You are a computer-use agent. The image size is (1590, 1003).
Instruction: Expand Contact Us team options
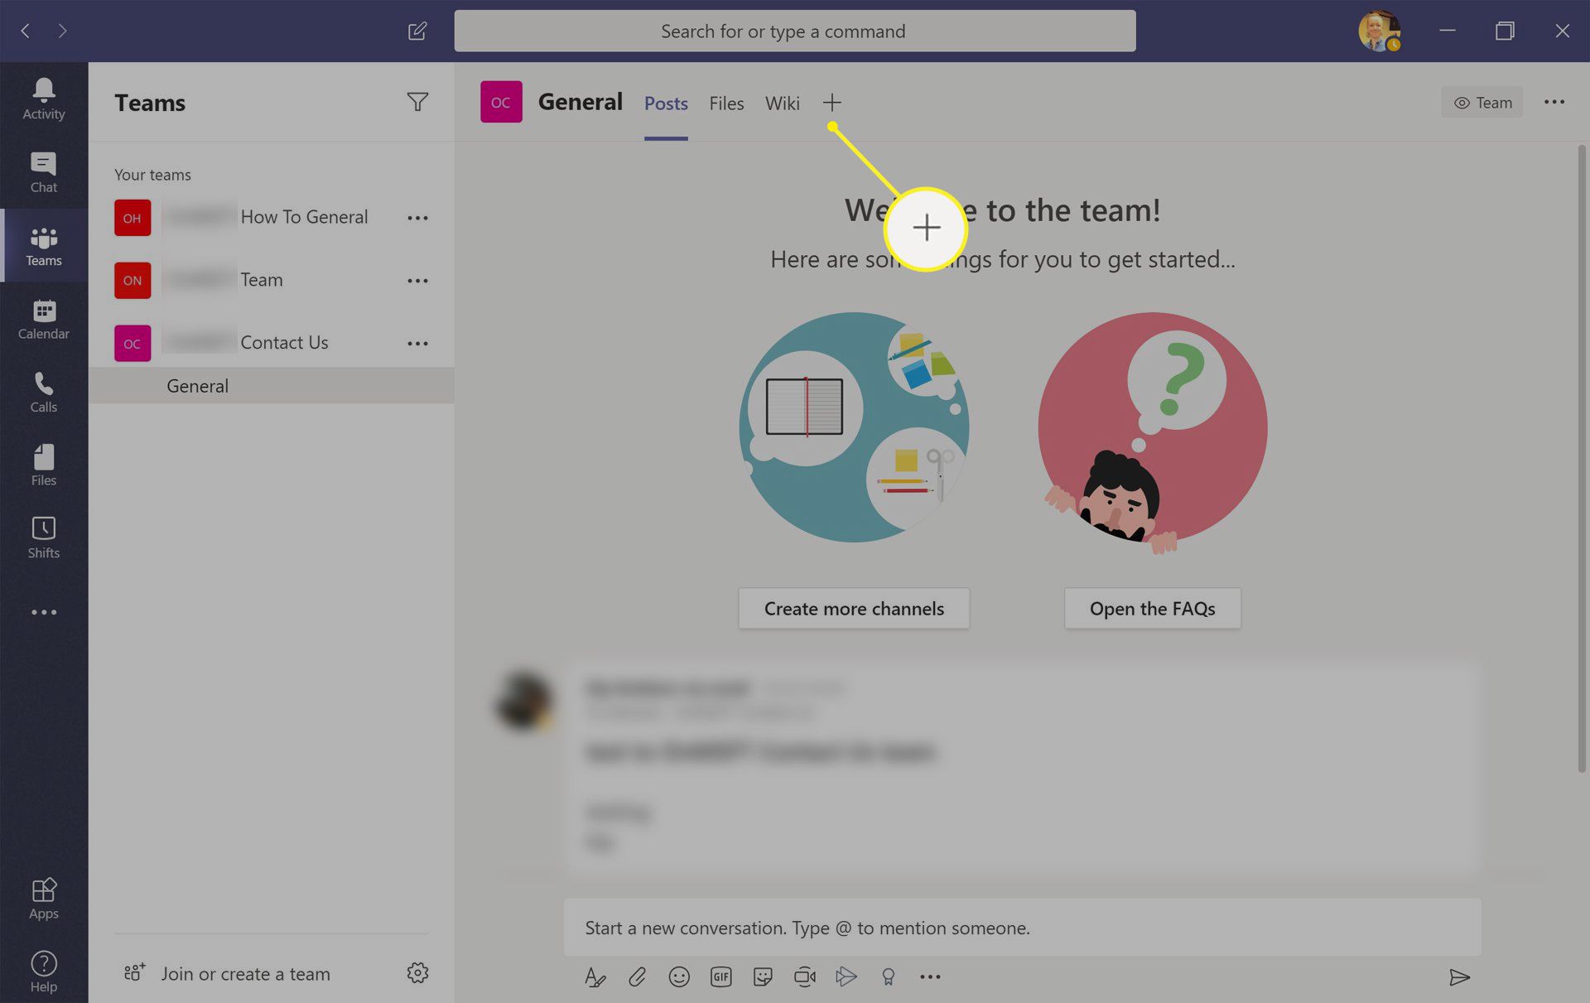point(417,343)
